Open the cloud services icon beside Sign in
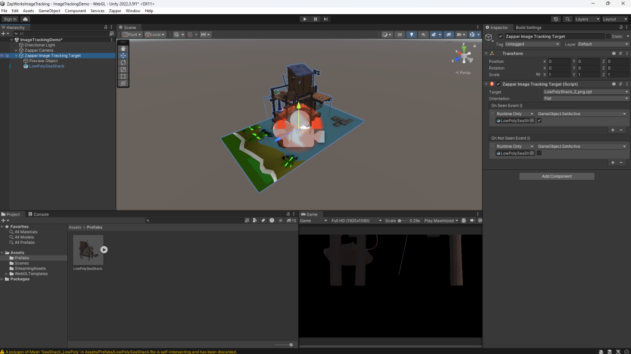 tap(25, 19)
